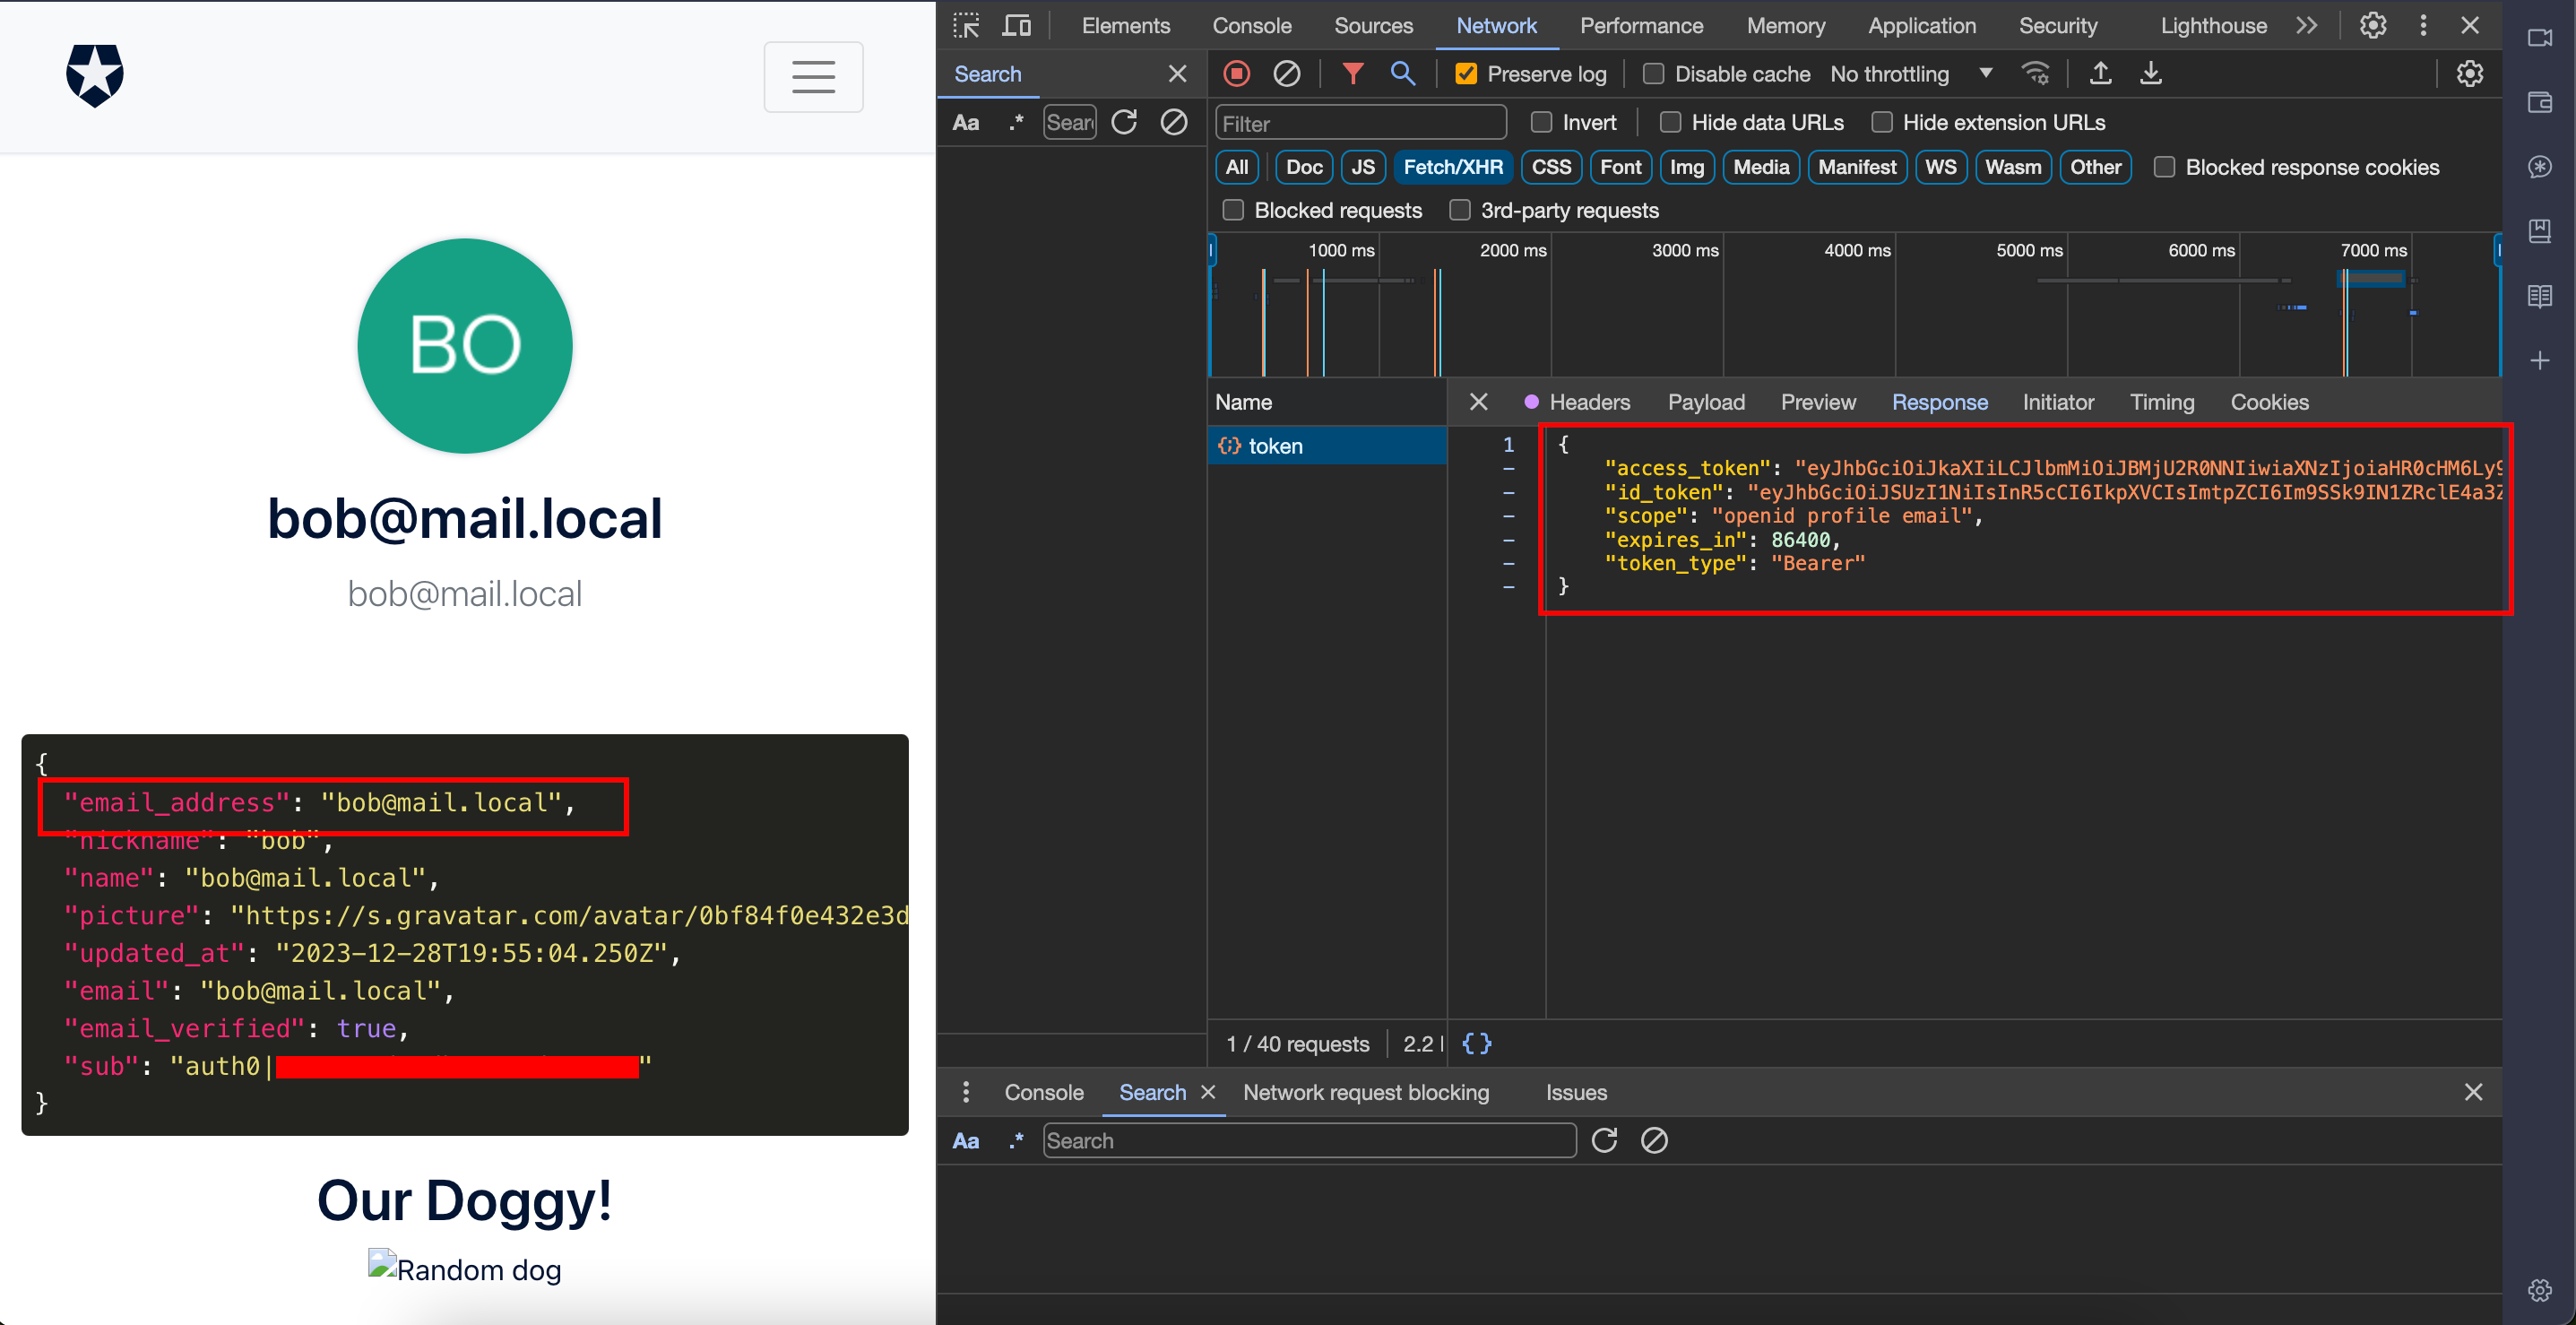Refresh the top search results

(x=1124, y=123)
